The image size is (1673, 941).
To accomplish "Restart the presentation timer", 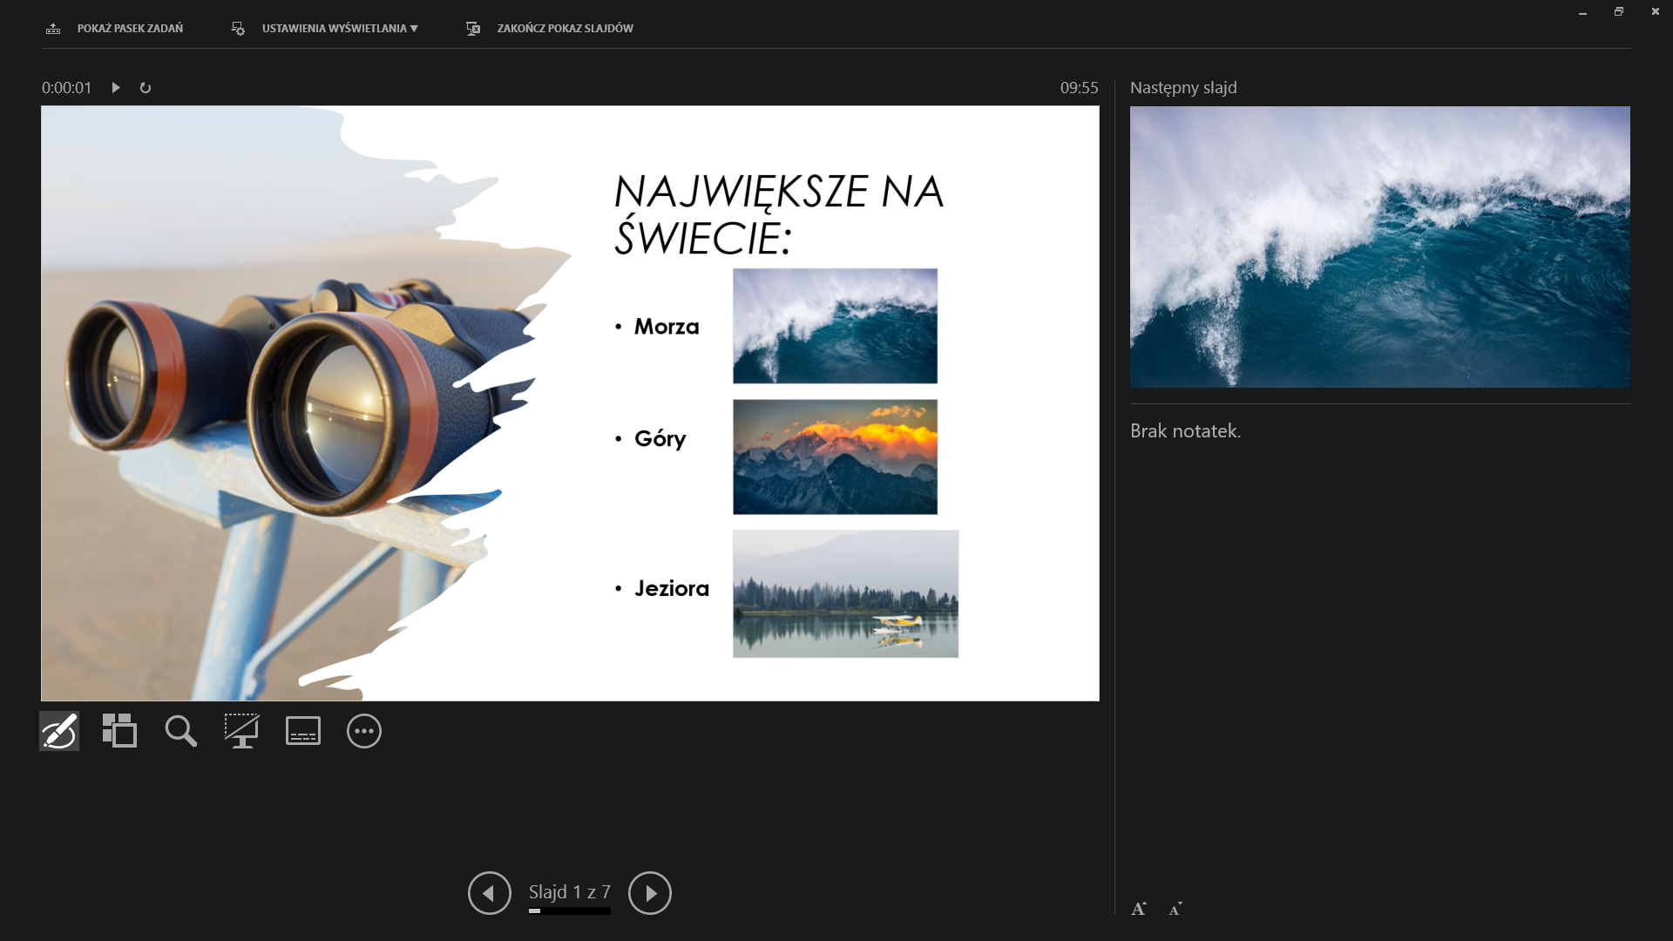I will click(x=145, y=87).
